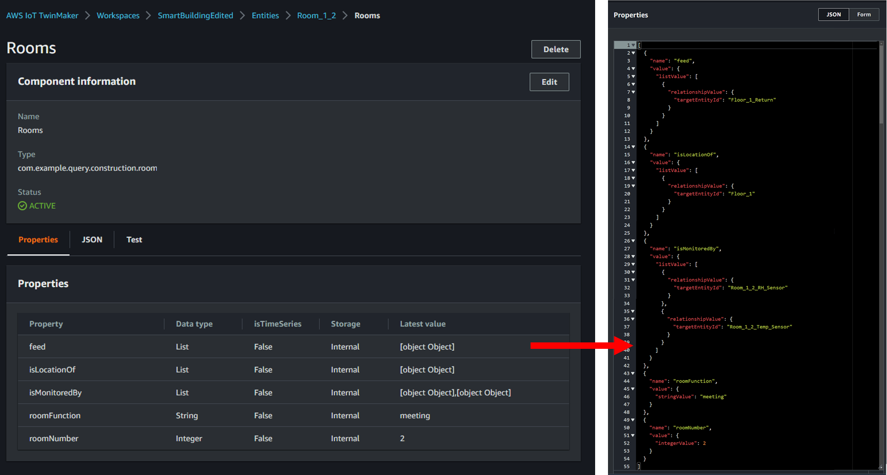Switch Properties panel to Form view
This screenshot has height=475, width=887.
point(863,14)
